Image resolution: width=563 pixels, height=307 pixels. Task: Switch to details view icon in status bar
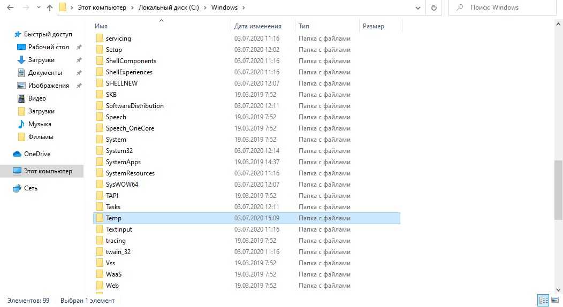pyautogui.click(x=543, y=300)
